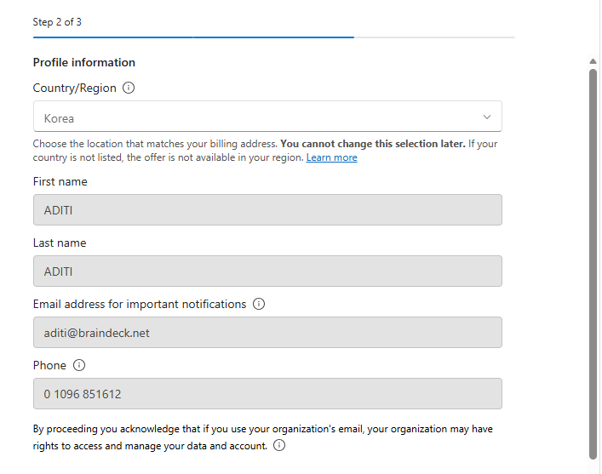Click the 'First name' label
The image size is (602, 474).
click(x=60, y=181)
